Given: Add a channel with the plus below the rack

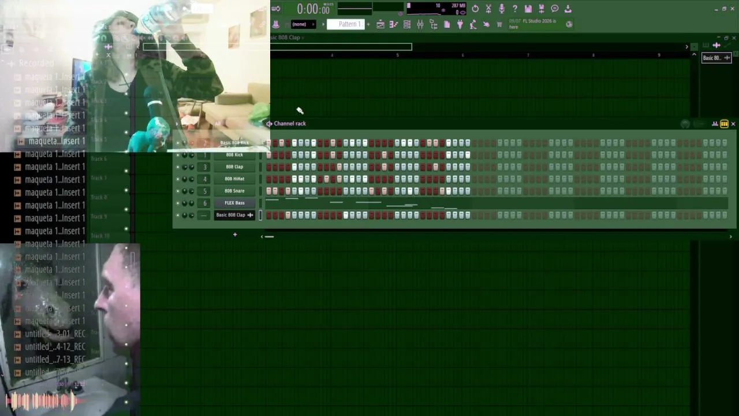Looking at the screenshot, I should tap(235, 235).
